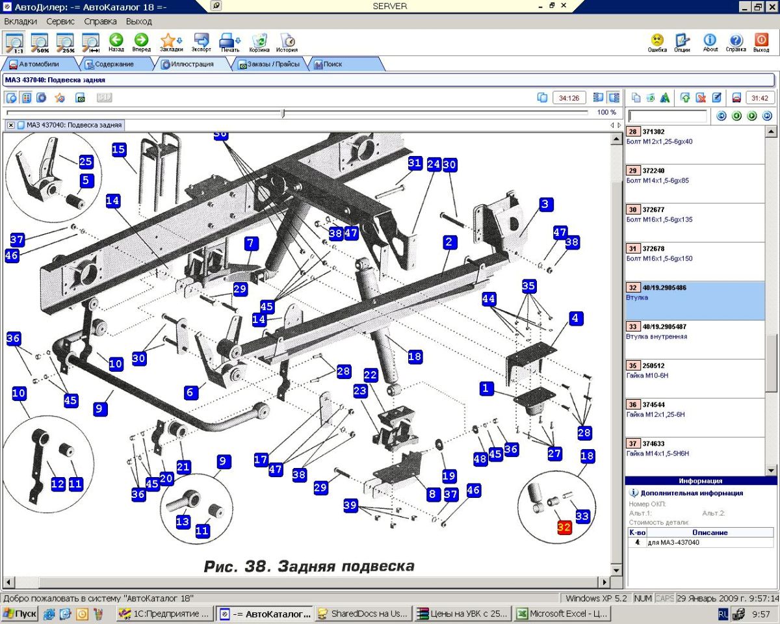Toggle the right-side parts panel layout

click(x=613, y=97)
